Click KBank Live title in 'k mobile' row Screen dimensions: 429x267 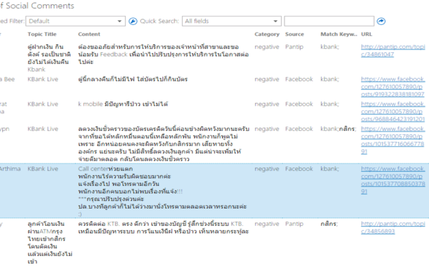tap(43, 104)
